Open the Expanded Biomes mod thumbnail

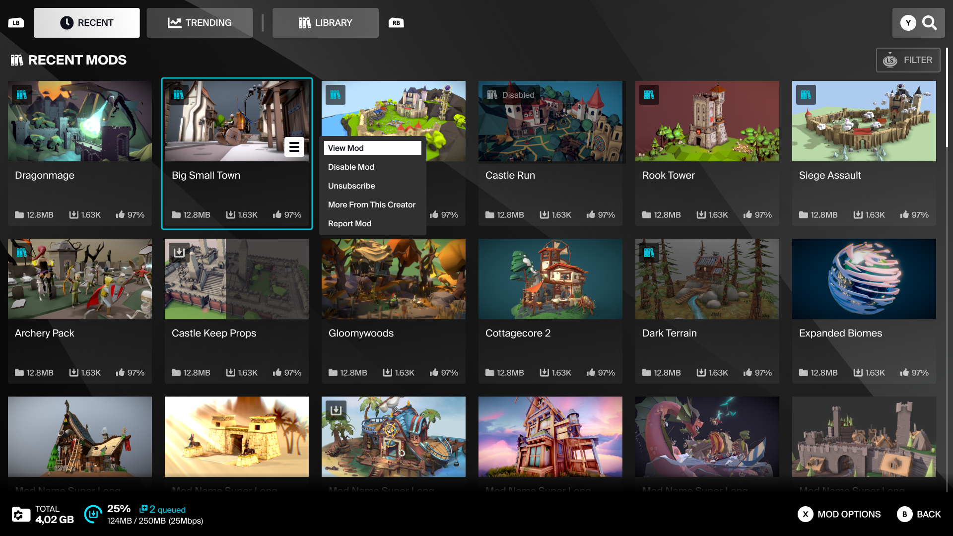[864, 279]
